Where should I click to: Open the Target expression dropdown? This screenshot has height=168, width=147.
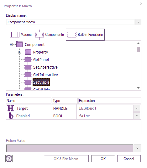(137, 108)
